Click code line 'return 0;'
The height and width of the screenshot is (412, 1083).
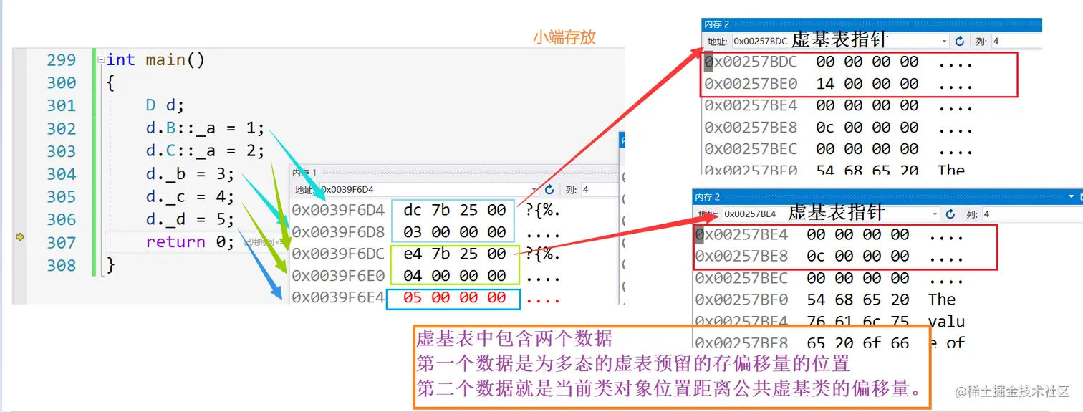[190, 242]
